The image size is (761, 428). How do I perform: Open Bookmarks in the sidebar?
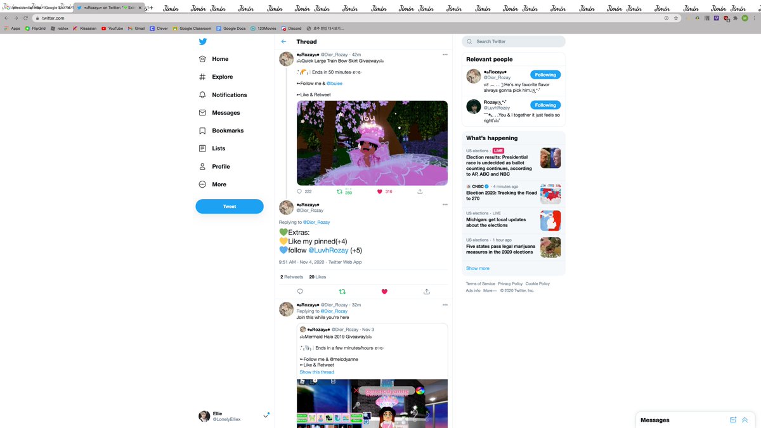(221, 131)
